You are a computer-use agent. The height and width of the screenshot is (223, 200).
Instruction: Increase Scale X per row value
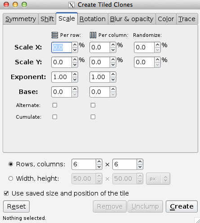[75, 45]
